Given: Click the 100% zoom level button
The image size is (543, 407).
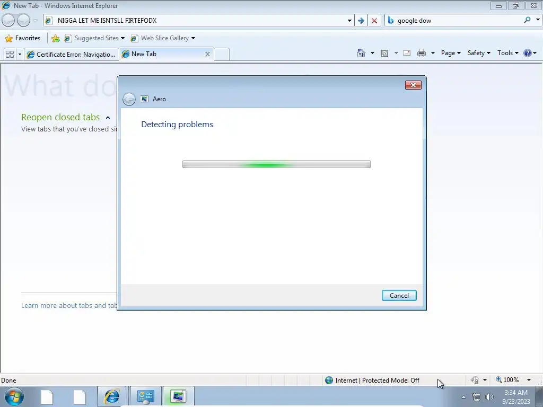Looking at the screenshot, I should point(507,380).
